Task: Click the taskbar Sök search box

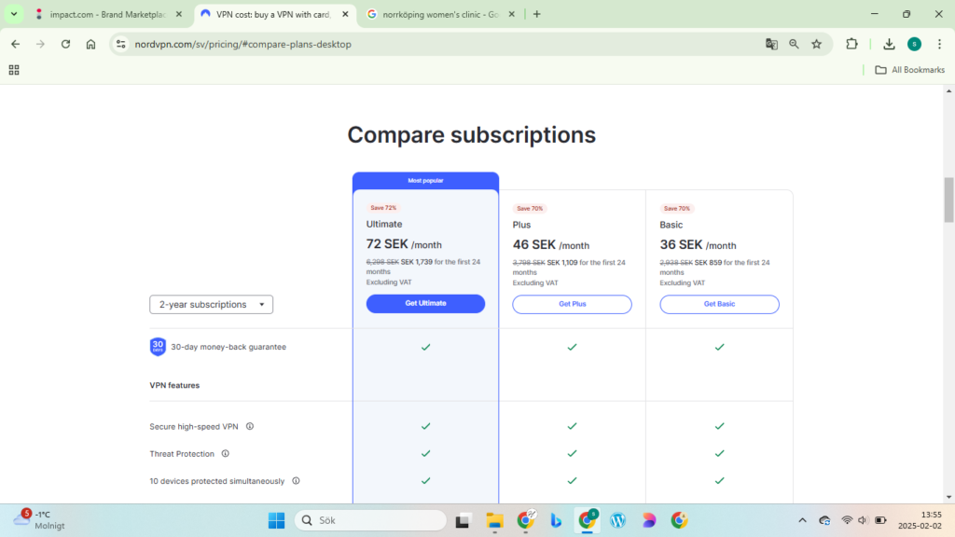Action: point(370,520)
